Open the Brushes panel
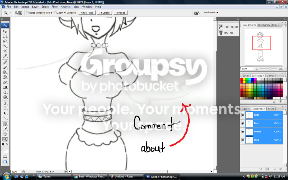The image size is (288, 180). coord(228,33)
